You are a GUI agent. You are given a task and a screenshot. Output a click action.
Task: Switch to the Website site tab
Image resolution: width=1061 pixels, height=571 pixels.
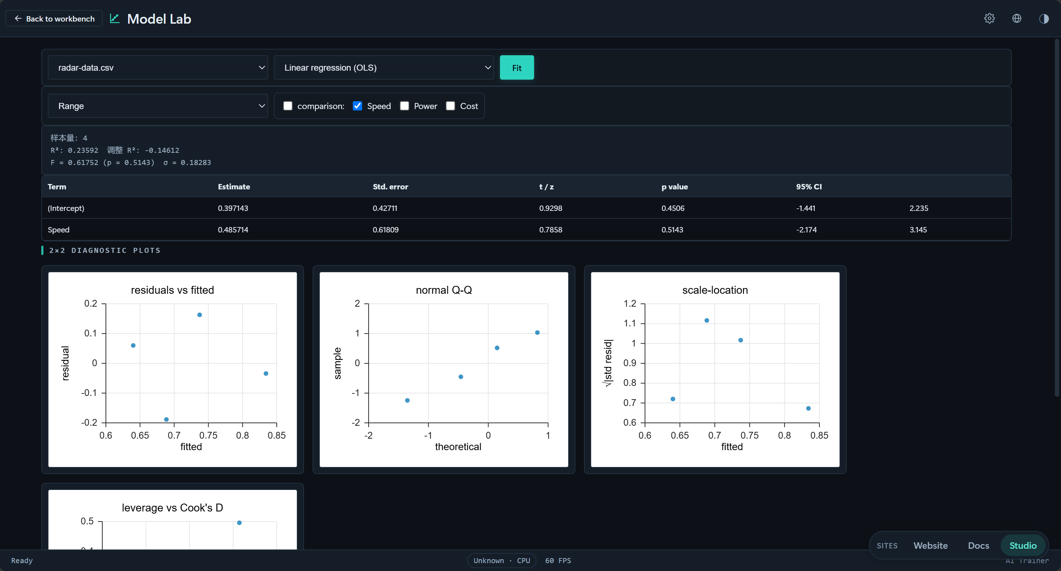tap(930, 546)
